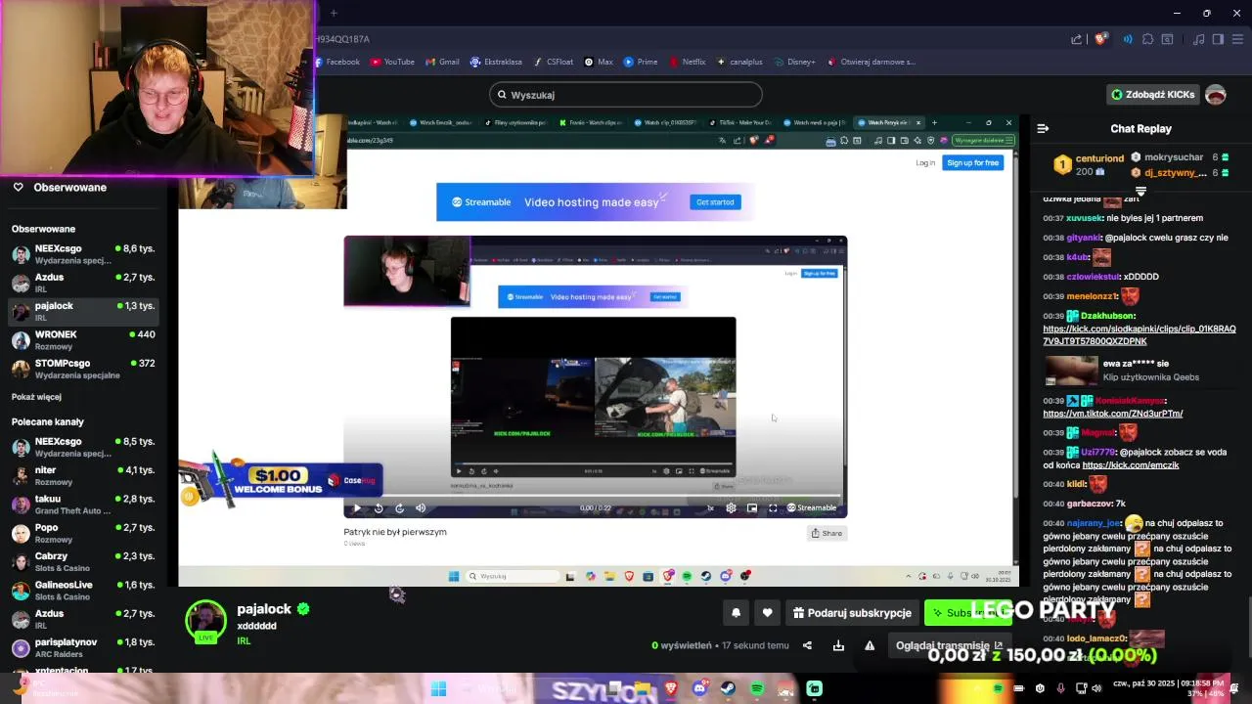This screenshot has height=704, width=1252.
Task: Seek on the Streamable video progress bar
Action: [x=595, y=498]
